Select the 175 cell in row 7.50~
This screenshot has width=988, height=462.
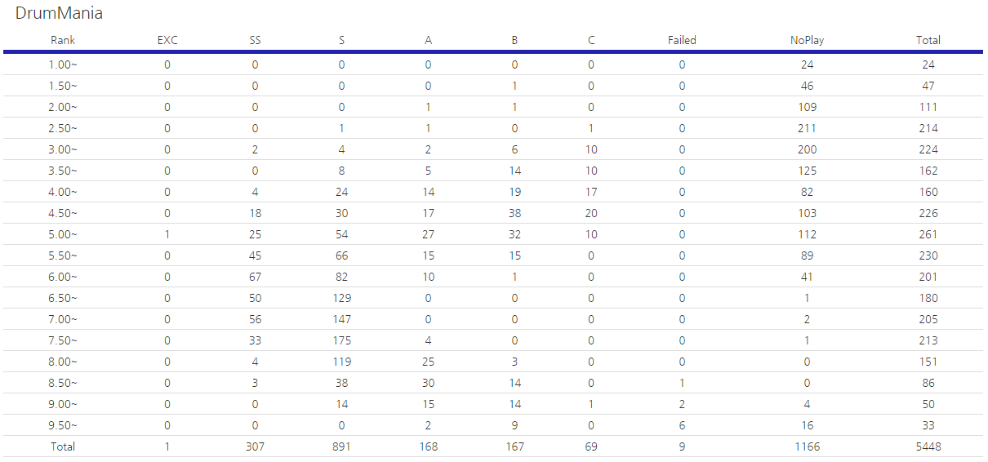pos(341,340)
